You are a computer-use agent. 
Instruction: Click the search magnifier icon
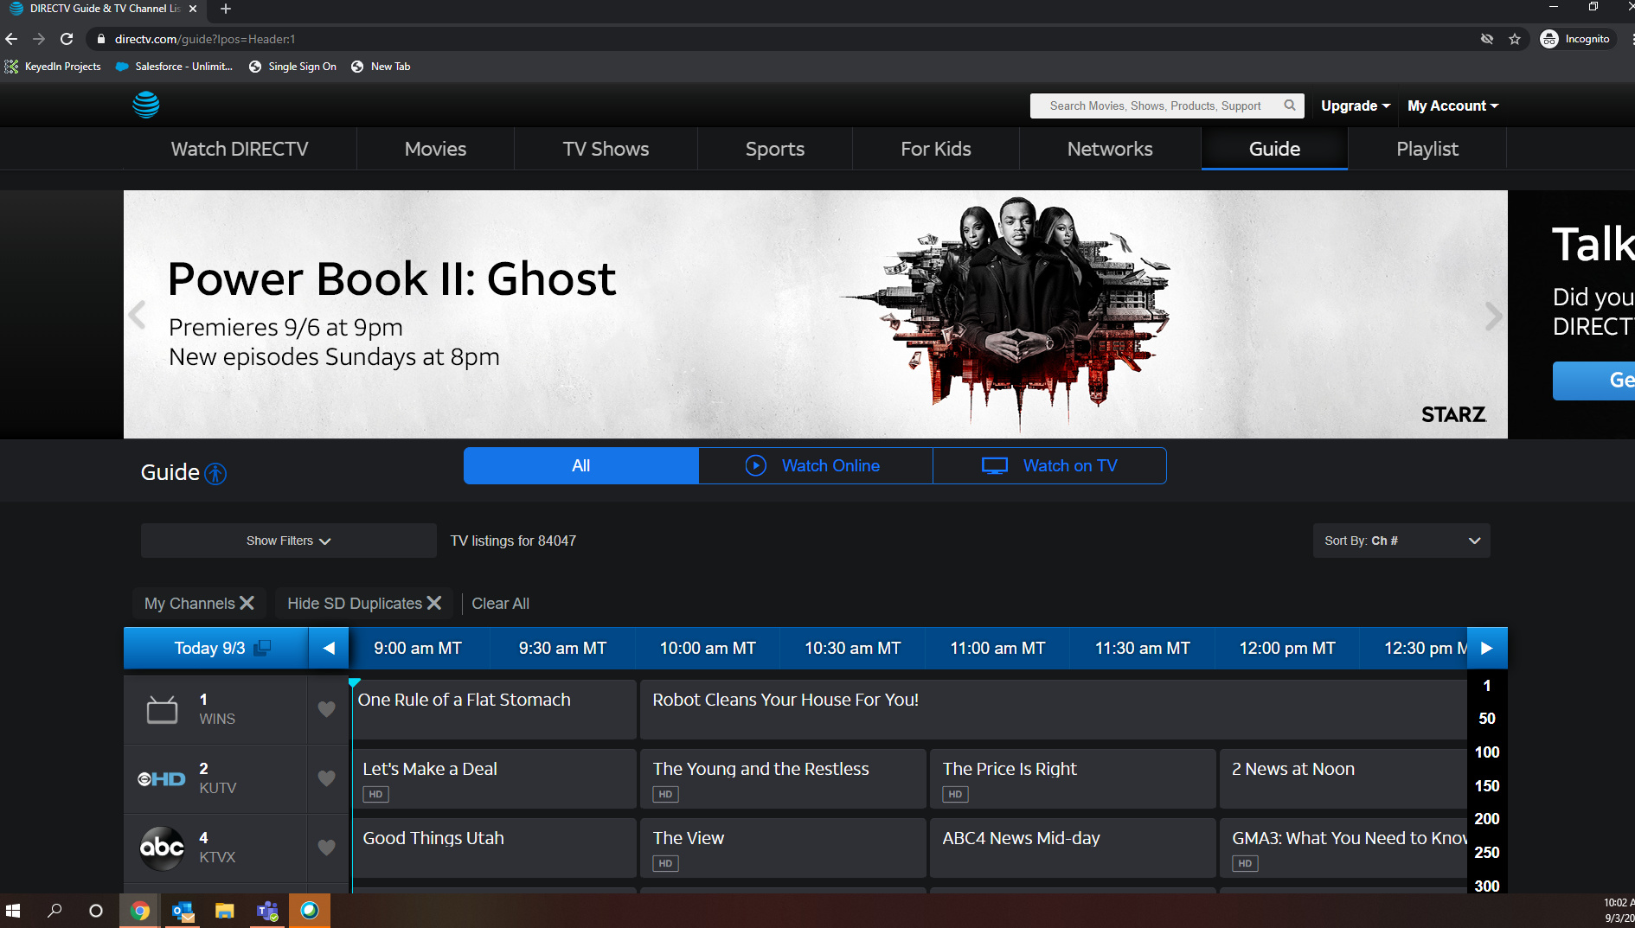coord(1290,106)
